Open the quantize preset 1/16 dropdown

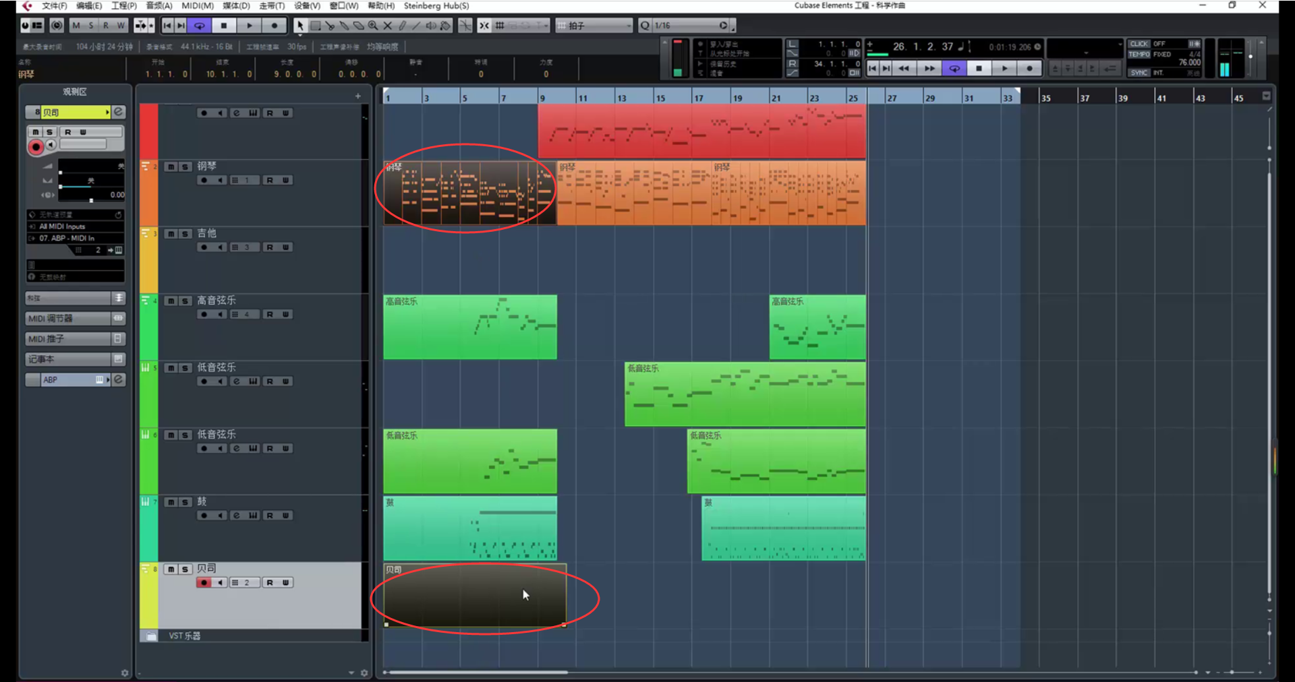(x=691, y=26)
